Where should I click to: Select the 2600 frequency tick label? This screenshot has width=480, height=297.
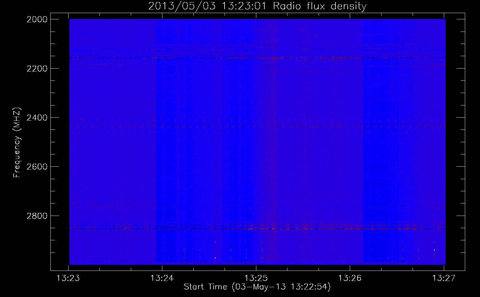37,167
